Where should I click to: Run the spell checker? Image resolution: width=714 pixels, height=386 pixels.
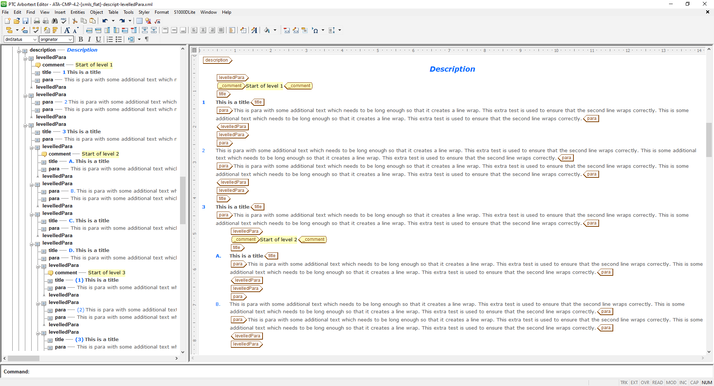(64, 21)
